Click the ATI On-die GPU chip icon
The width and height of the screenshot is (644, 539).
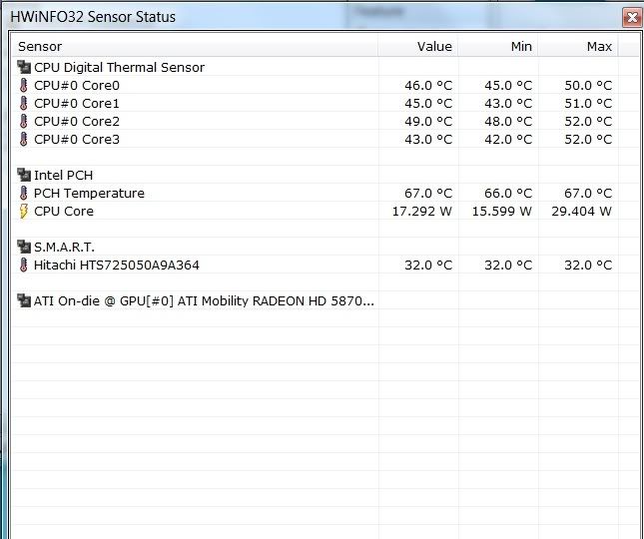tap(24, 300)
